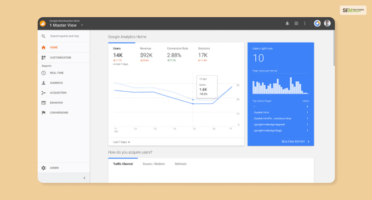
Task: Click the page vertical scrollbar
Action: click(x=334, y=48)
